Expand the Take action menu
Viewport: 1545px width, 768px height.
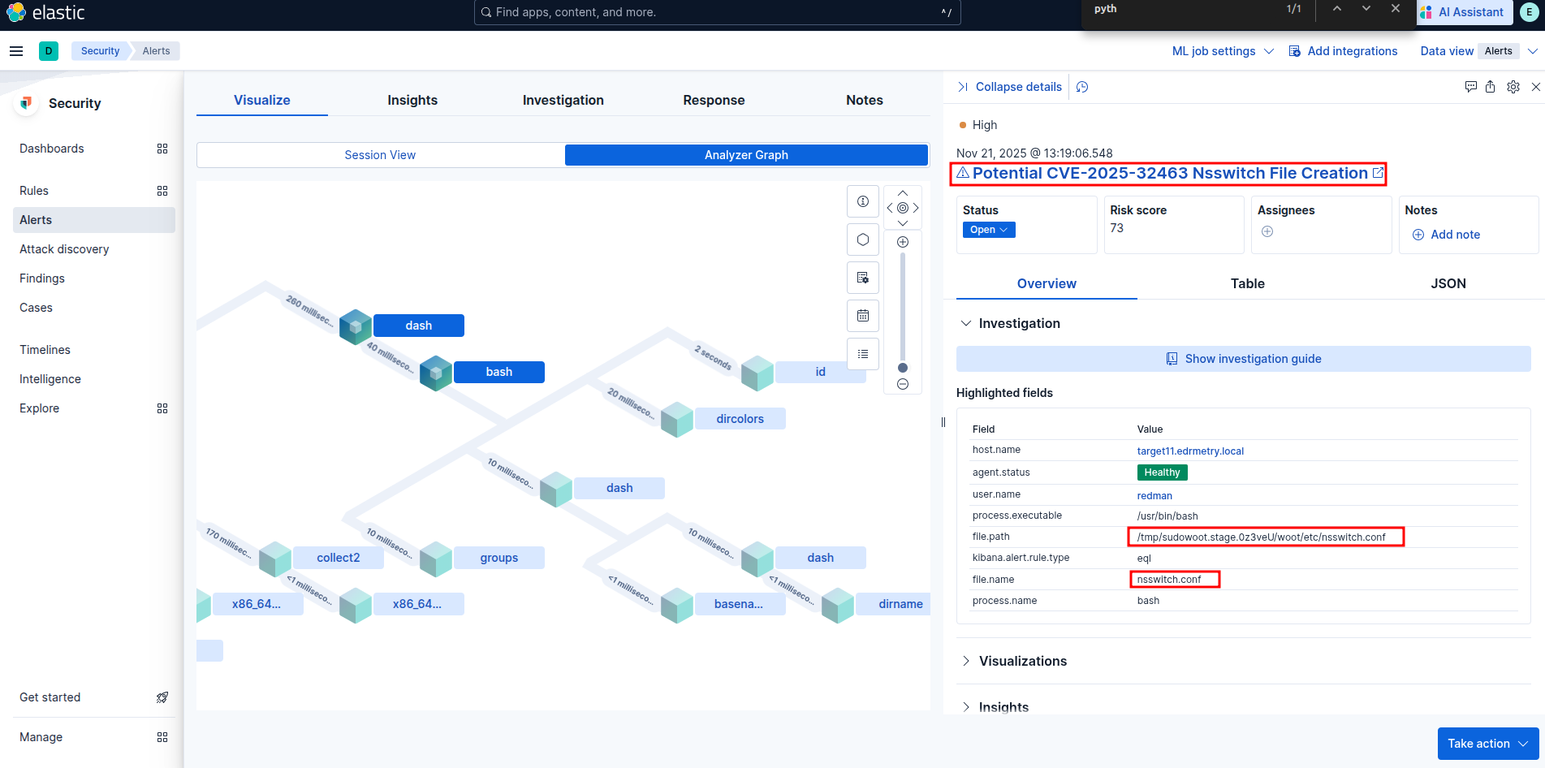click(1487, 744)
